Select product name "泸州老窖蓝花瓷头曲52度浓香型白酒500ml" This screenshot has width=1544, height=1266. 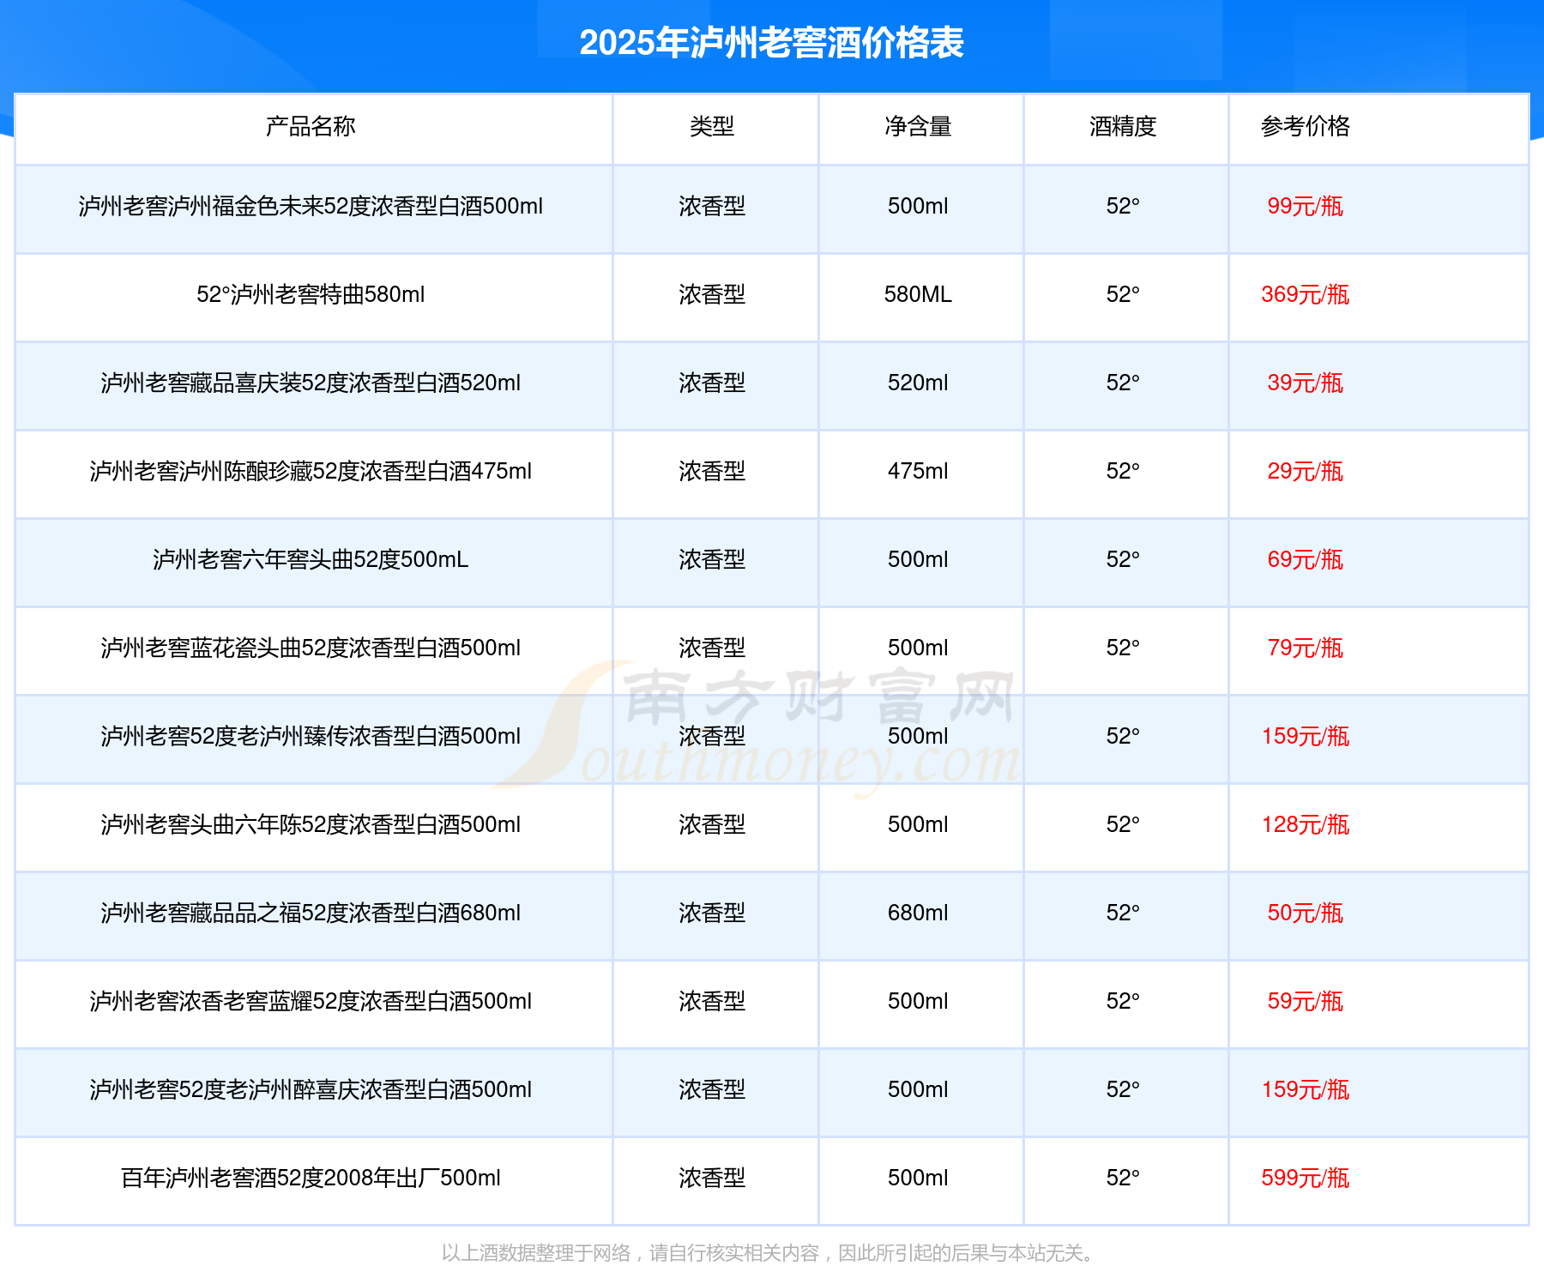click(311, 648)
